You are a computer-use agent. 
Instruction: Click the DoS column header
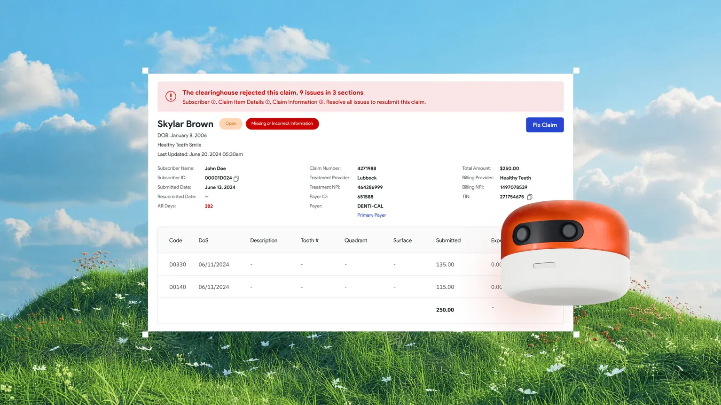pos(204,240)
